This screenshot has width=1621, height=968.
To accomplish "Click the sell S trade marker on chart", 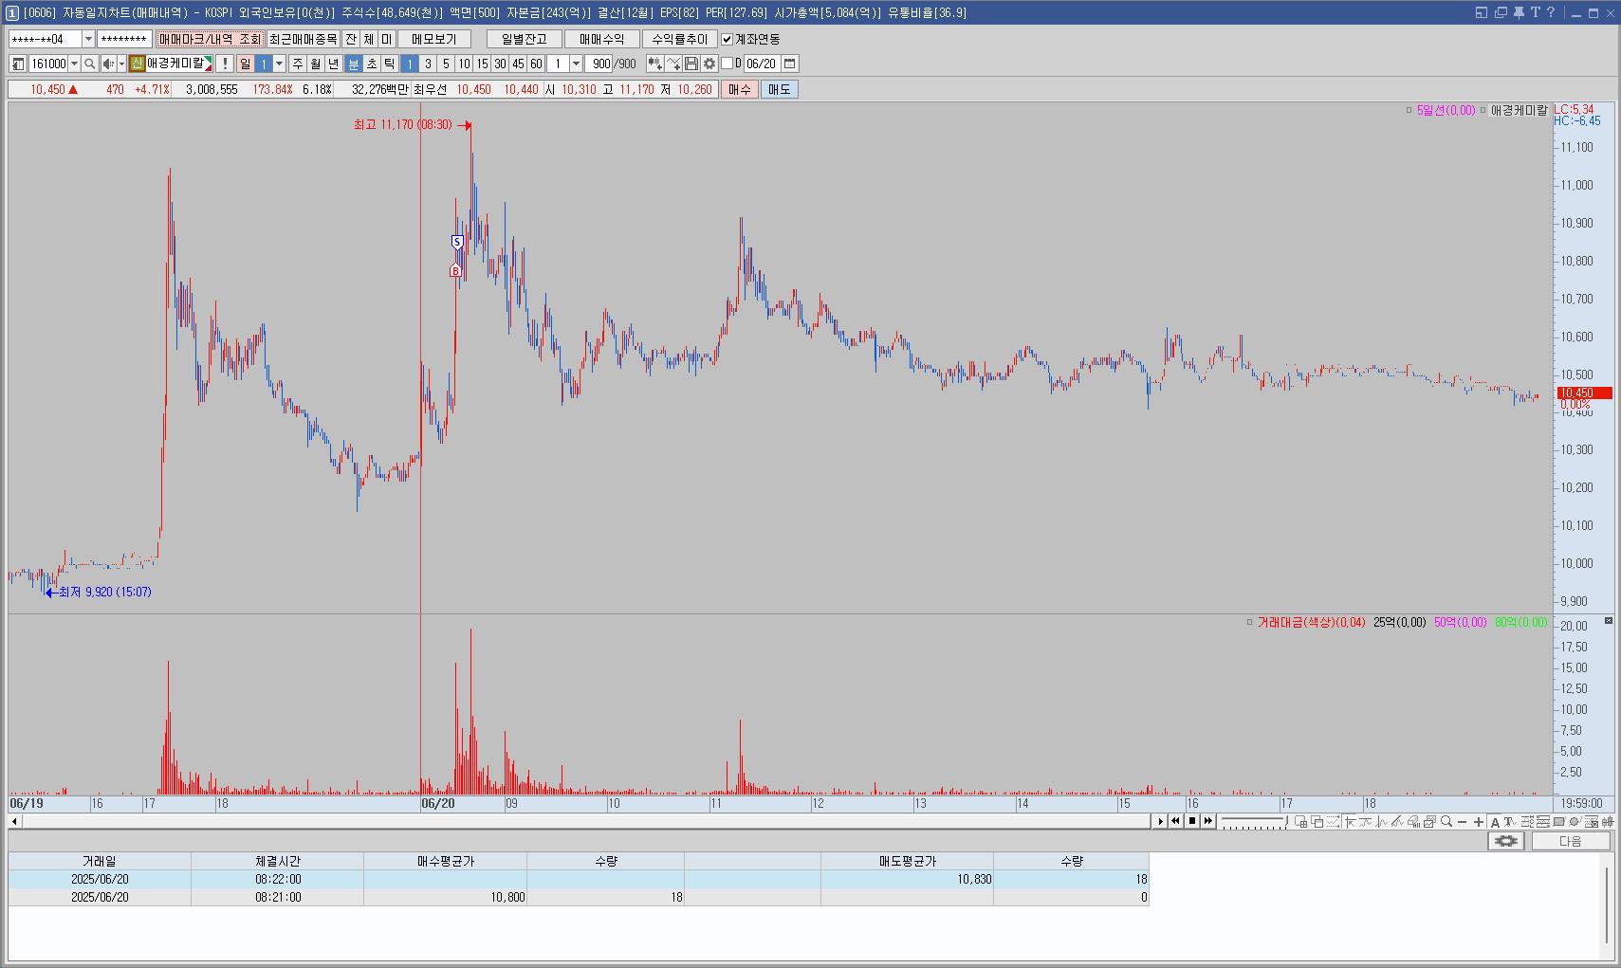I will click(457, 243).
